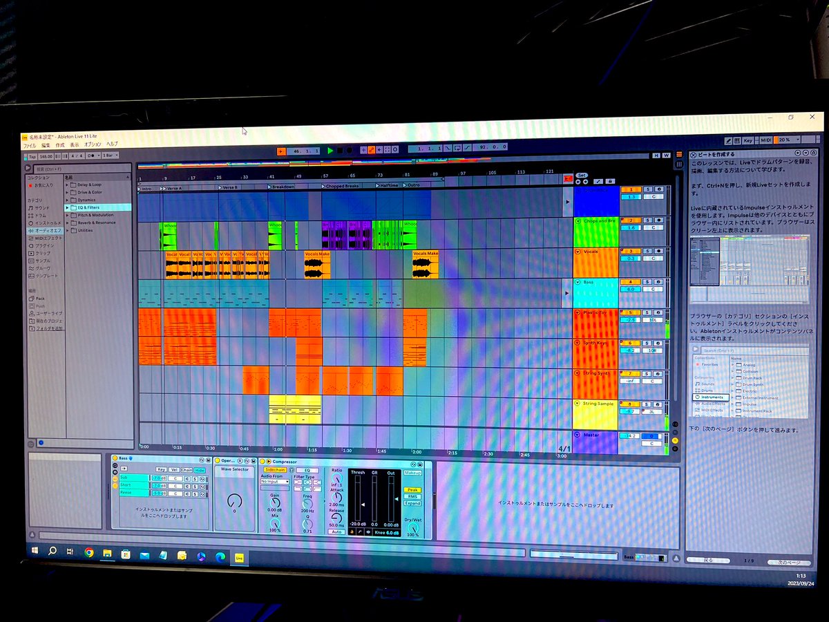This screenshot has width=829, height=622.
Task: Expand the Delay & Loop folder
Action: pos(68,185)
